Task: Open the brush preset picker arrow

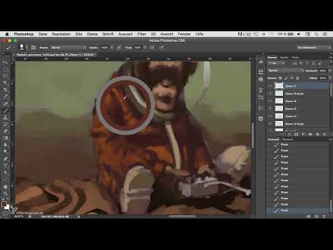Action: click(x=26, y=47)
